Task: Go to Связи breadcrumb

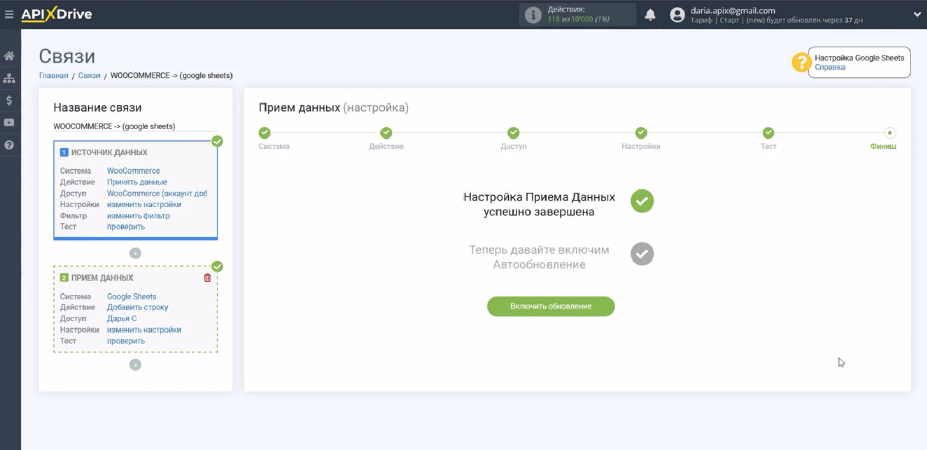Action: point(89,75)
